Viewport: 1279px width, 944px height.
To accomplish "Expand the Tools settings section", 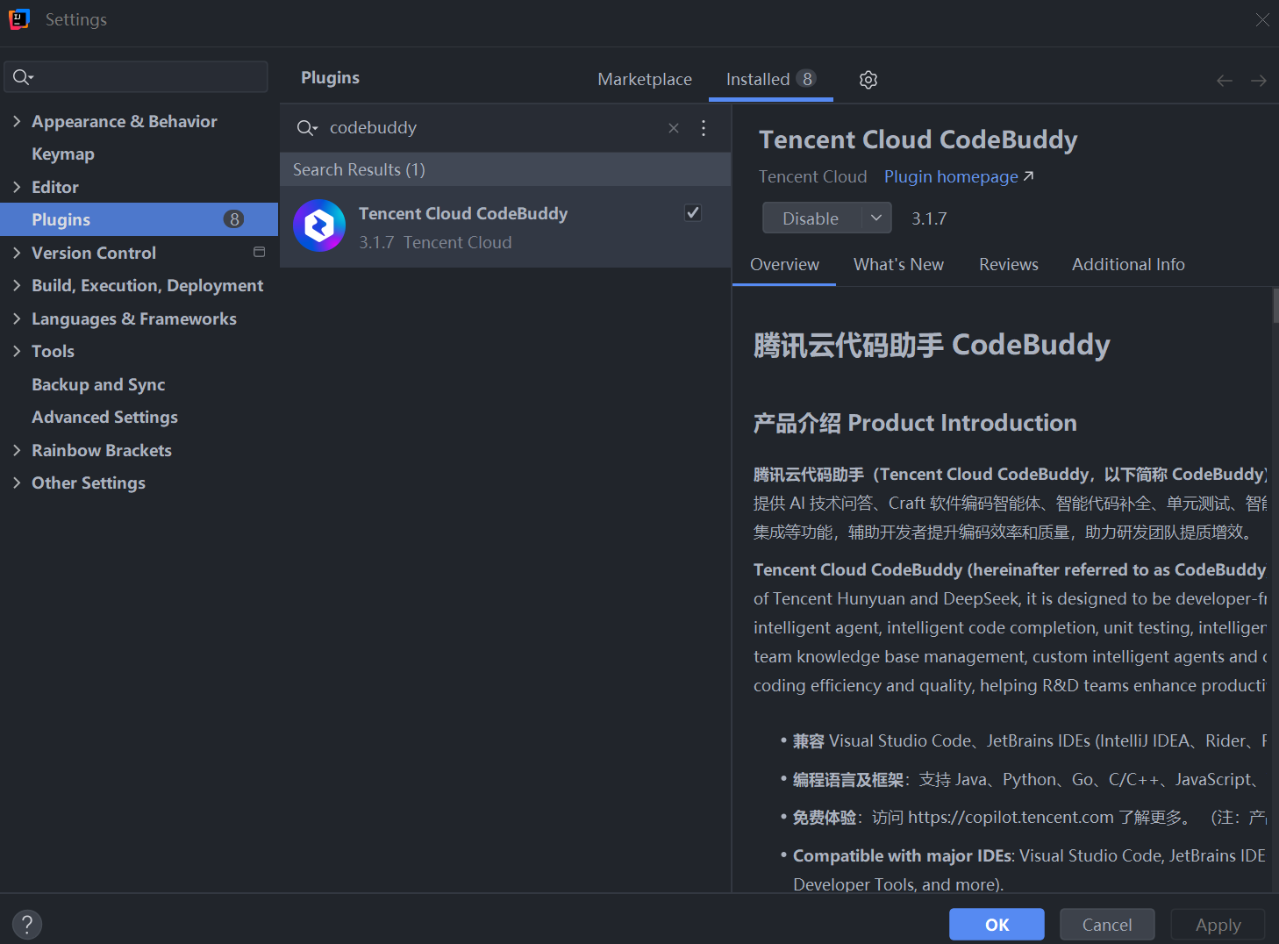I will 17,351.
